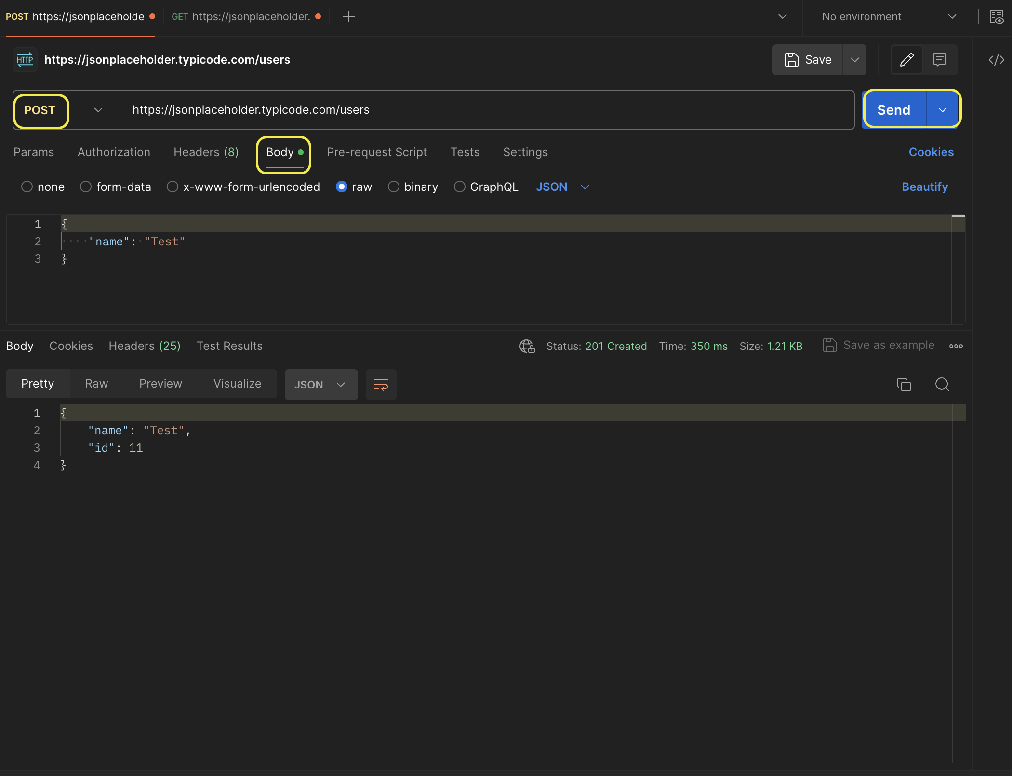Open response Headers (25) tab
This screenshot has width=1012, height=776.
point(144,346)
